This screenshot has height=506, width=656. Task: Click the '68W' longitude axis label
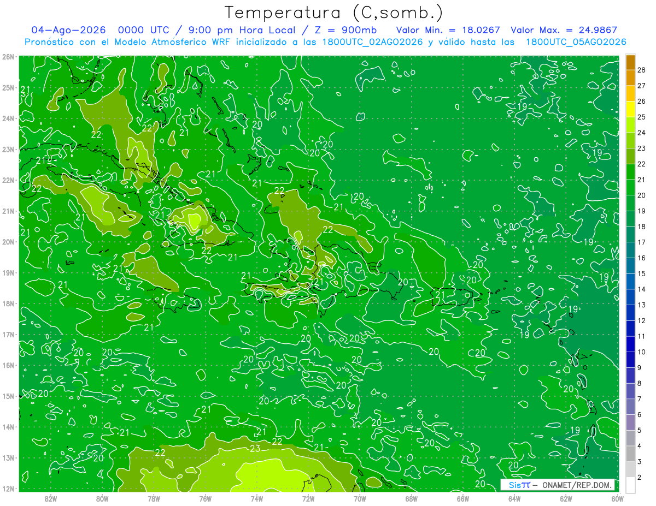pyautogui.click(x=412, y=499)
